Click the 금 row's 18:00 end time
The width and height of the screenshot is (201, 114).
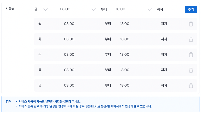[x=125, y=85]
